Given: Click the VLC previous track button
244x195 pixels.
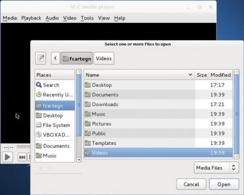Looking at the screenshot, I should (22, 157).
